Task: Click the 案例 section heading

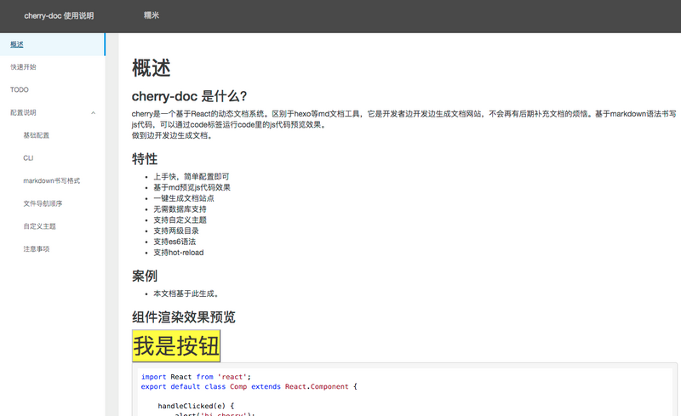Action: [145, 276]
